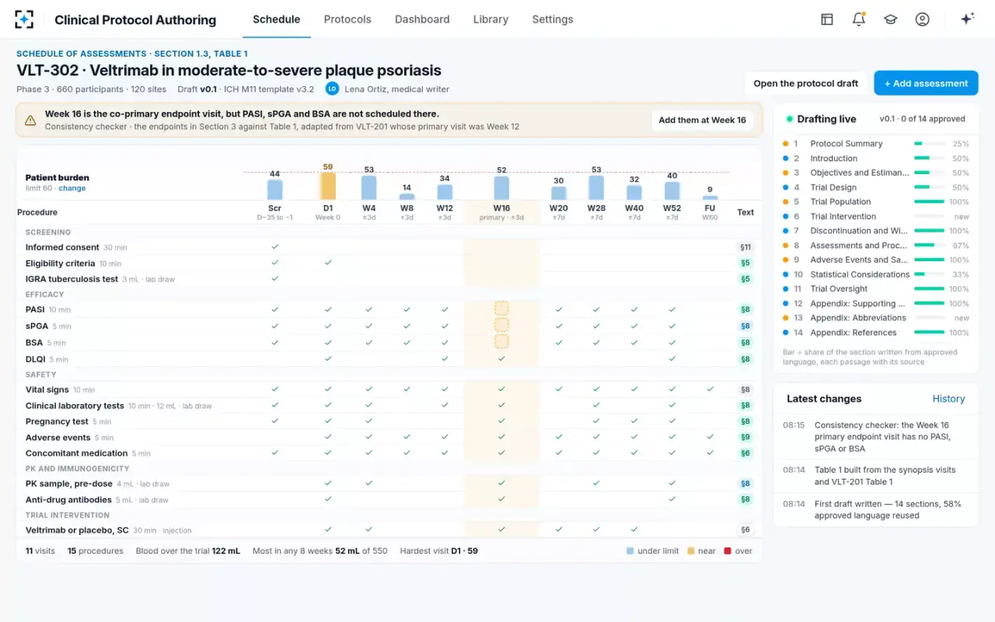
Task: Click the sparkle AI assistant icon
Action: point(967,19)
